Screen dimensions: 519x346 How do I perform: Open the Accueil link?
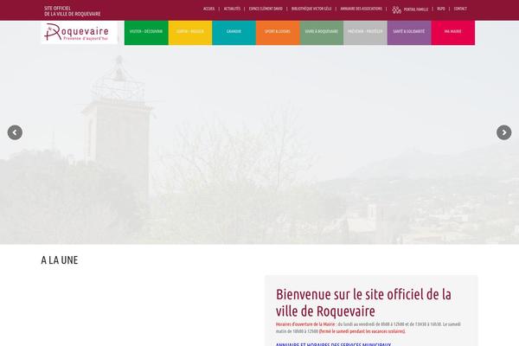tap(208, 9)
